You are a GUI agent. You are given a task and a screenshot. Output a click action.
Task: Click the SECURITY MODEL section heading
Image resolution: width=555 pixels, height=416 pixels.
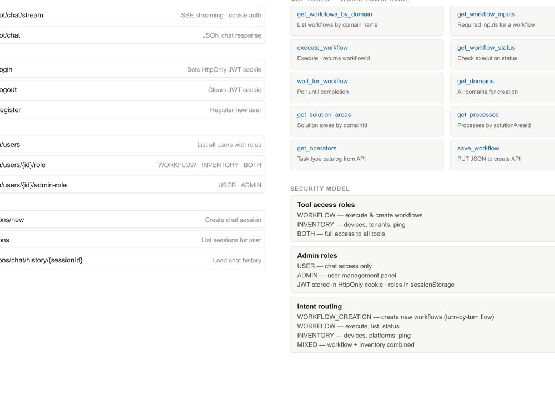(x=320, y=189)
